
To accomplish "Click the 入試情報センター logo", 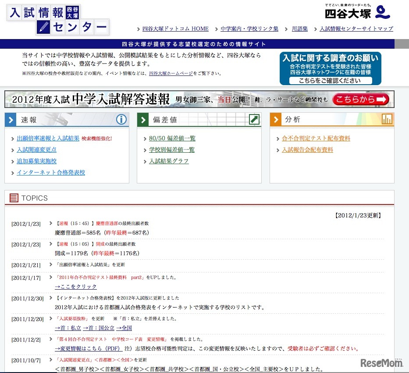I will (58, 20).
